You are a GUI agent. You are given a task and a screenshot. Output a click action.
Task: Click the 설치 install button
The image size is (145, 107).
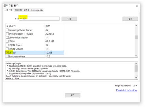point(130,19)
